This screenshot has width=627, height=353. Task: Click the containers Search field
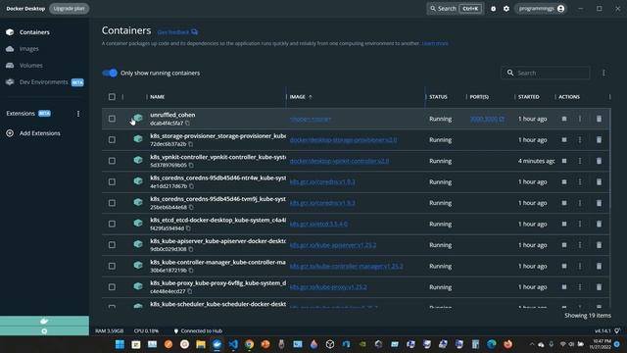click(x=546, y=73)
